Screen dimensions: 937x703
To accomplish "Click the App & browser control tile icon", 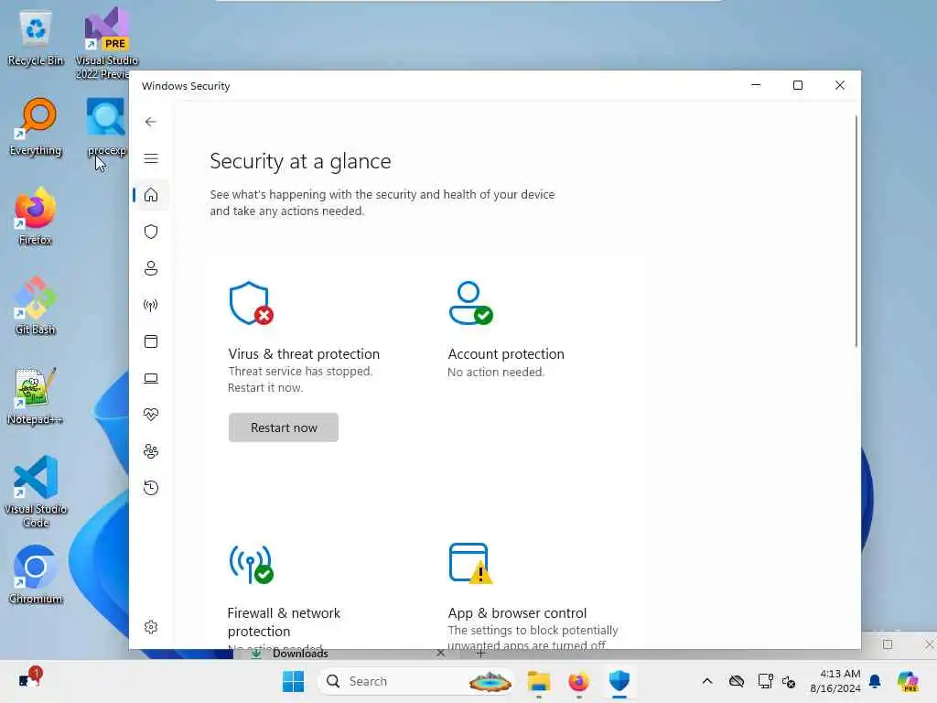I will (471, 563).
